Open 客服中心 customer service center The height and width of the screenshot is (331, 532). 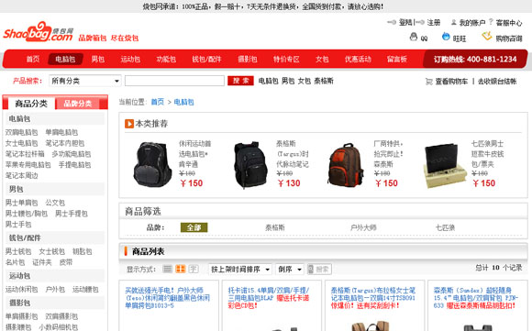click(508, 23)
